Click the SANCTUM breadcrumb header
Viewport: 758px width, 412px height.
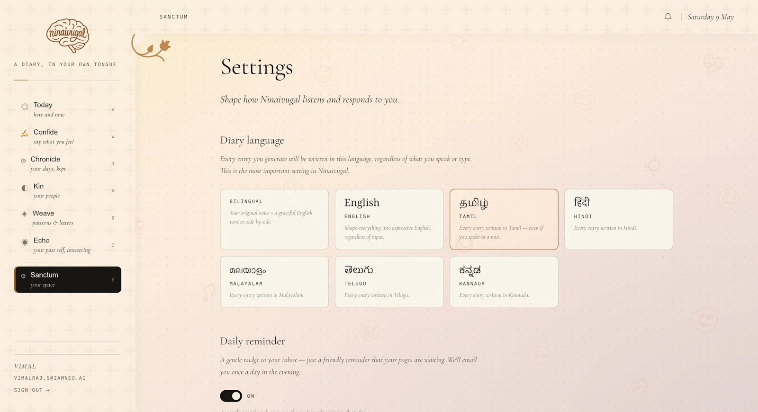pyautogui.click(x=173, y=17)
